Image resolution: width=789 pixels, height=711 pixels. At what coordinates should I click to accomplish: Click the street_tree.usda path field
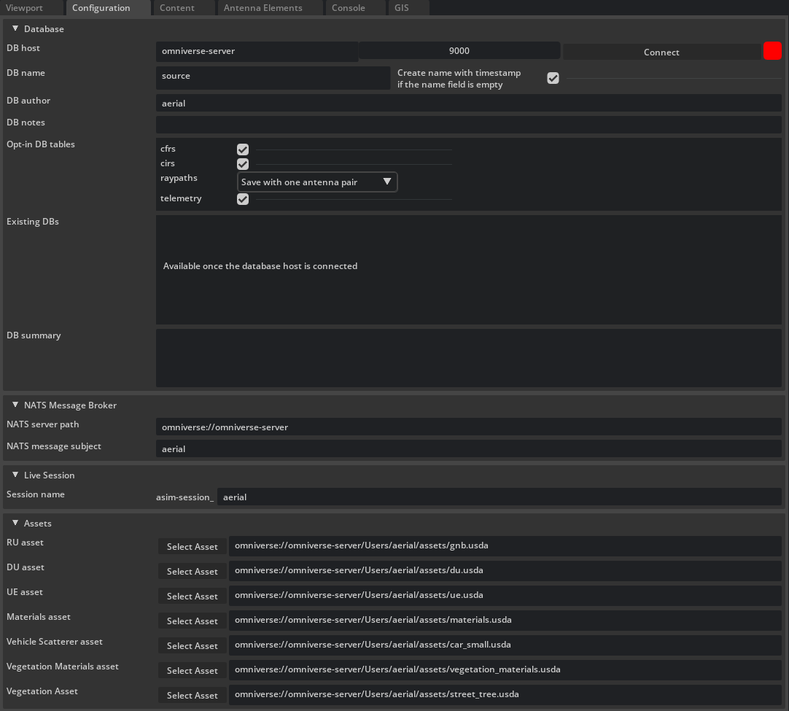click(x=505, y=694)
